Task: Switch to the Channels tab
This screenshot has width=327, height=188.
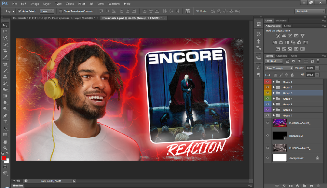Action: (281, 56)
